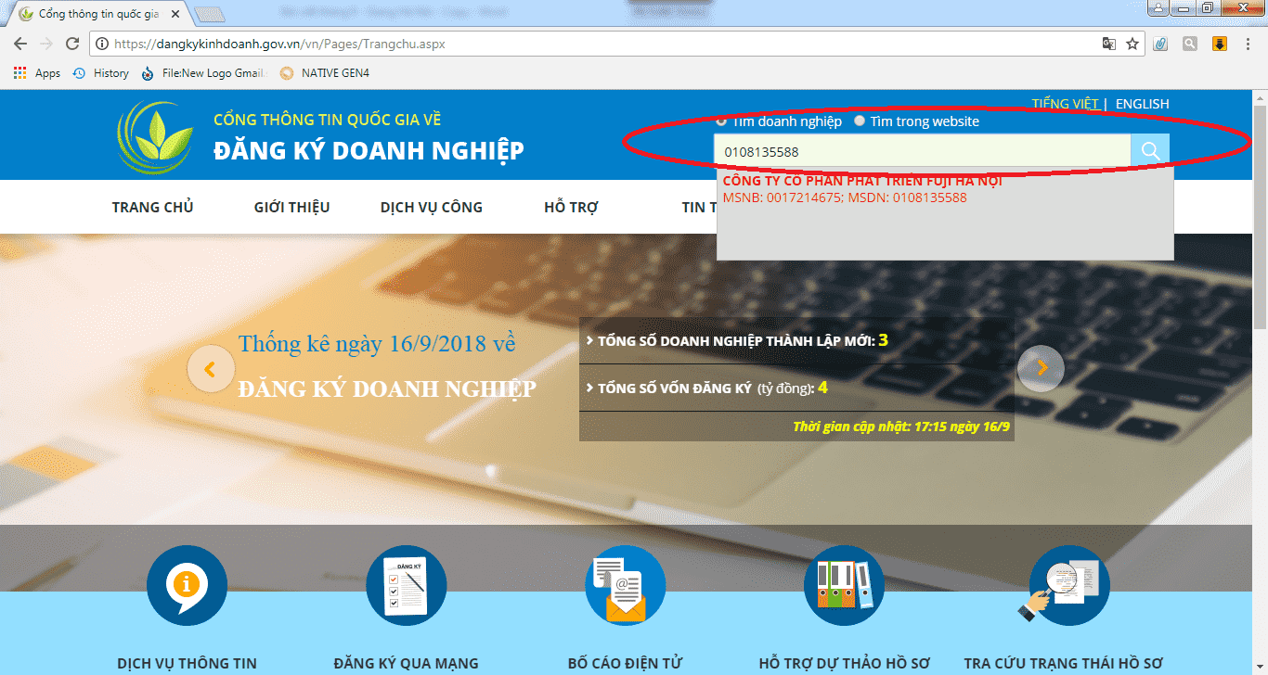Close the 'Cổng thông tin quốc gia' tab
This screenshot has width=1268, height=675.
[175, 14]
